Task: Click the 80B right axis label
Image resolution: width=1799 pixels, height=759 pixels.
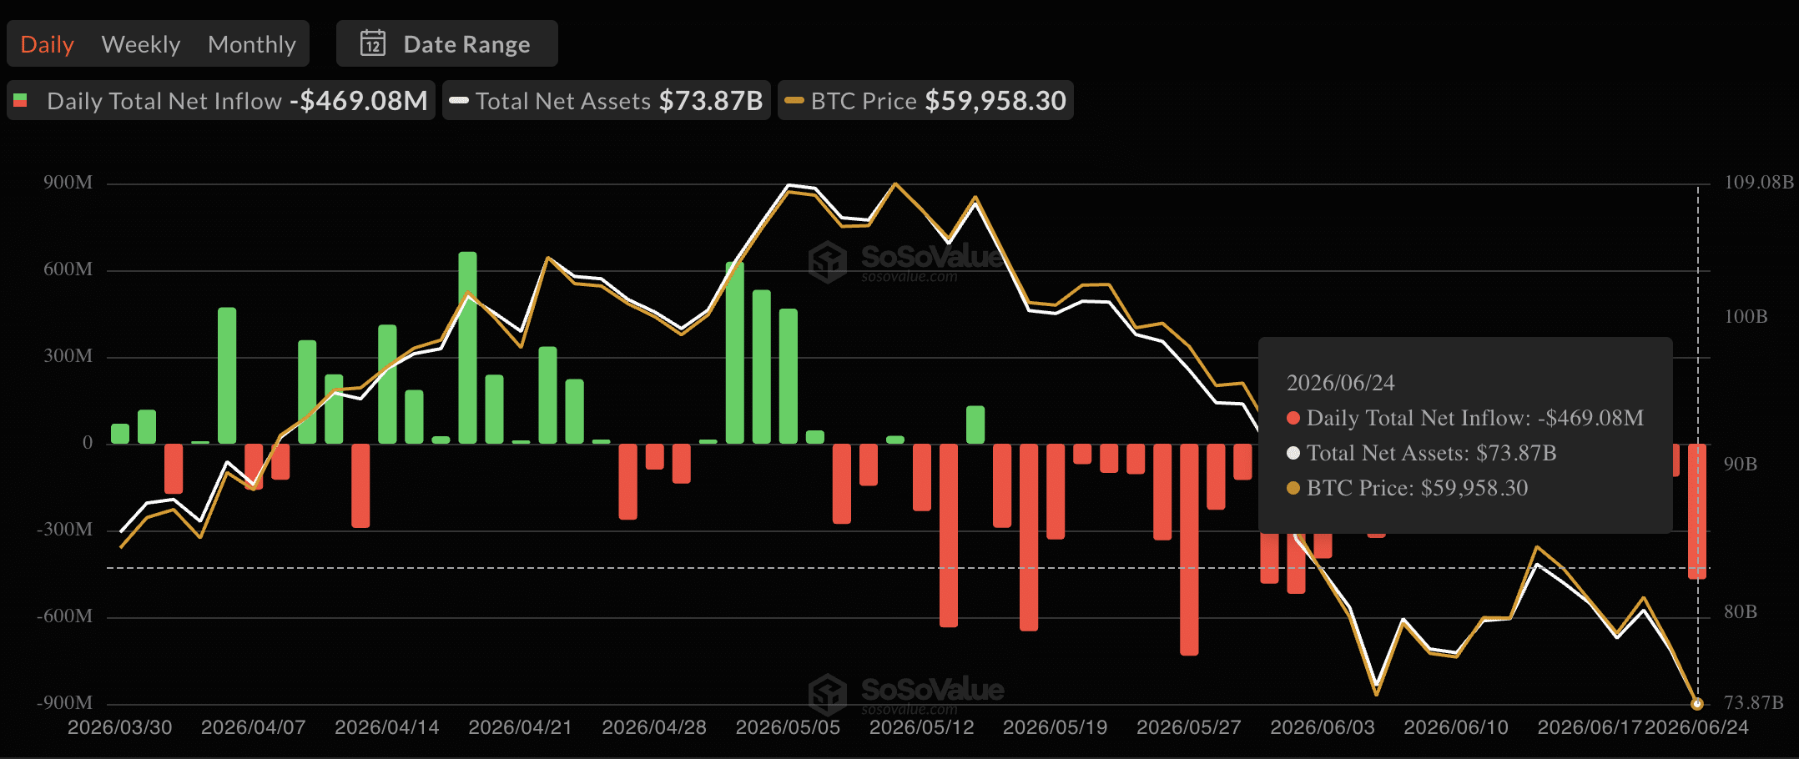Action: (1741, 612)
